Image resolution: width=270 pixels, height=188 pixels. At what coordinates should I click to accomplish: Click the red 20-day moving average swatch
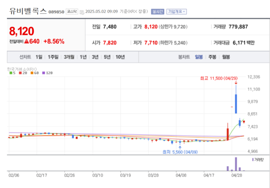pyautogui.click(x=20, y=73)
